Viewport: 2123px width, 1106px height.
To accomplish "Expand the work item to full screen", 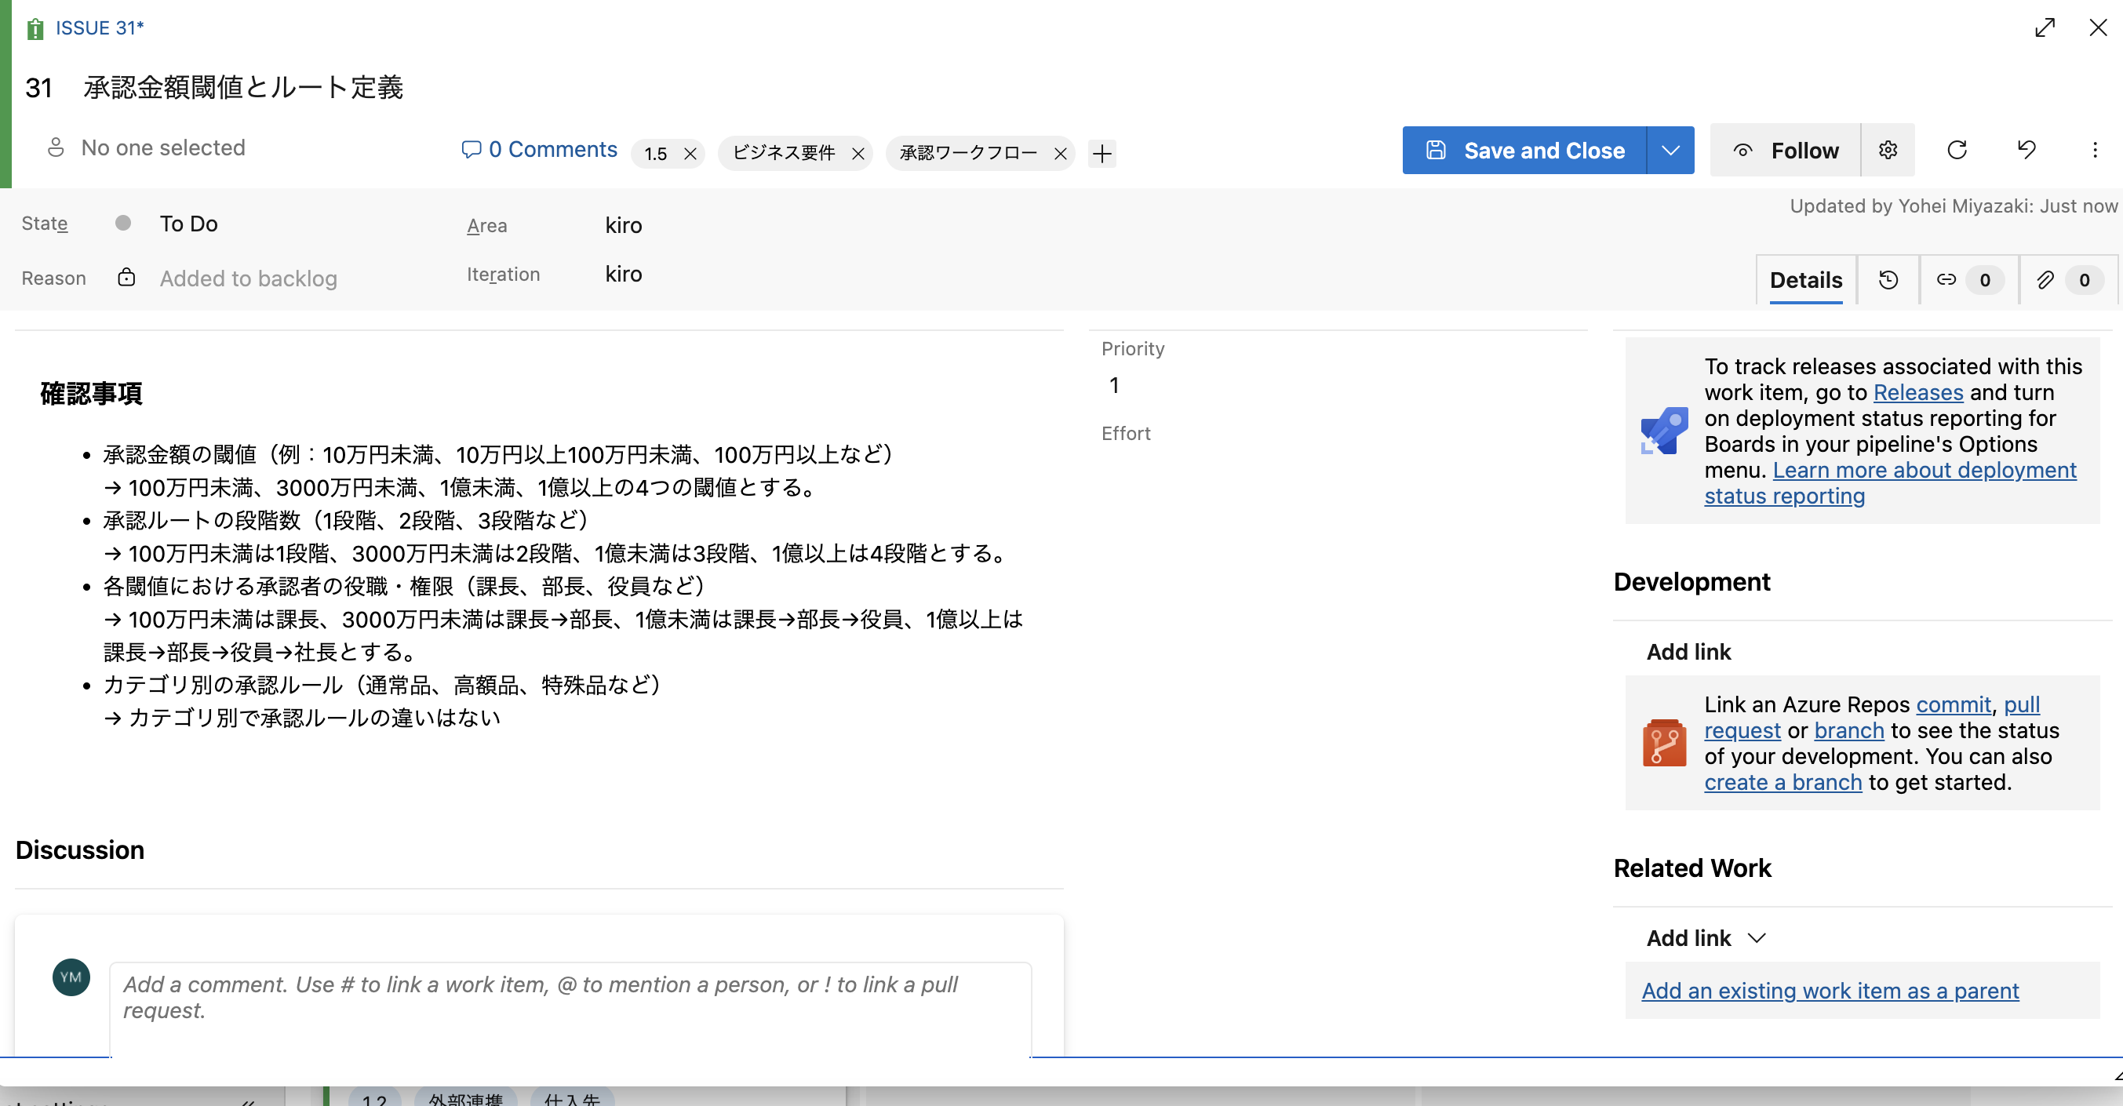I will click(x=2045, y=28).
